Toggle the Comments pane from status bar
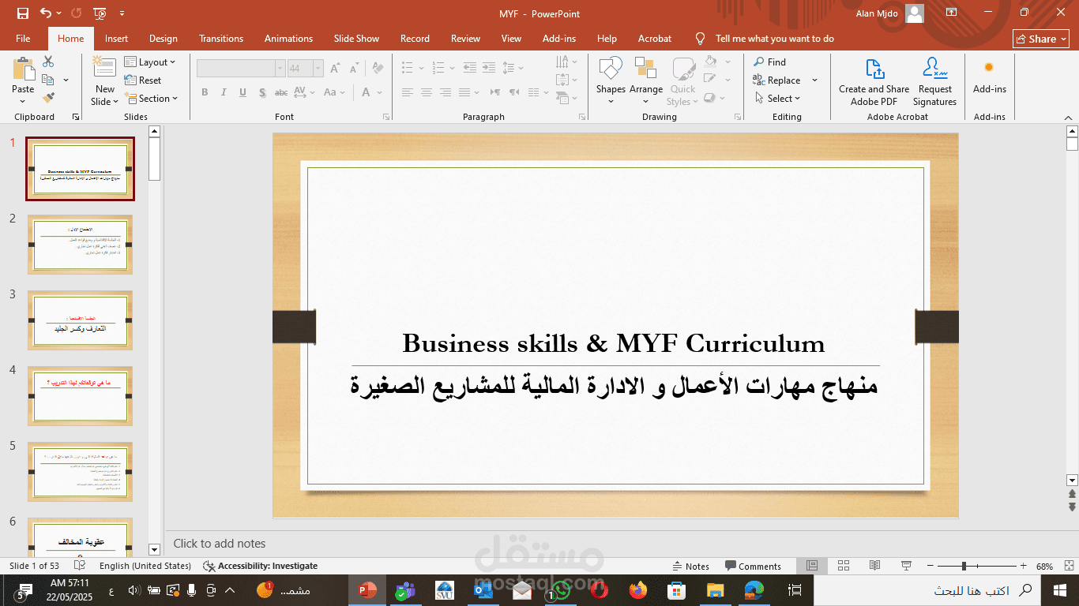Image resolution: width=1079 pixels, height=606 pixels. (753, 566)
